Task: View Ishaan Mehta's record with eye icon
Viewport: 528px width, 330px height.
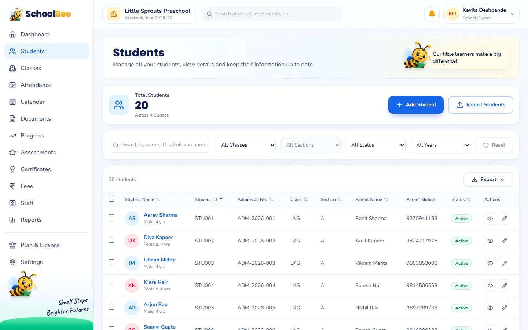Action: point(490,263)
